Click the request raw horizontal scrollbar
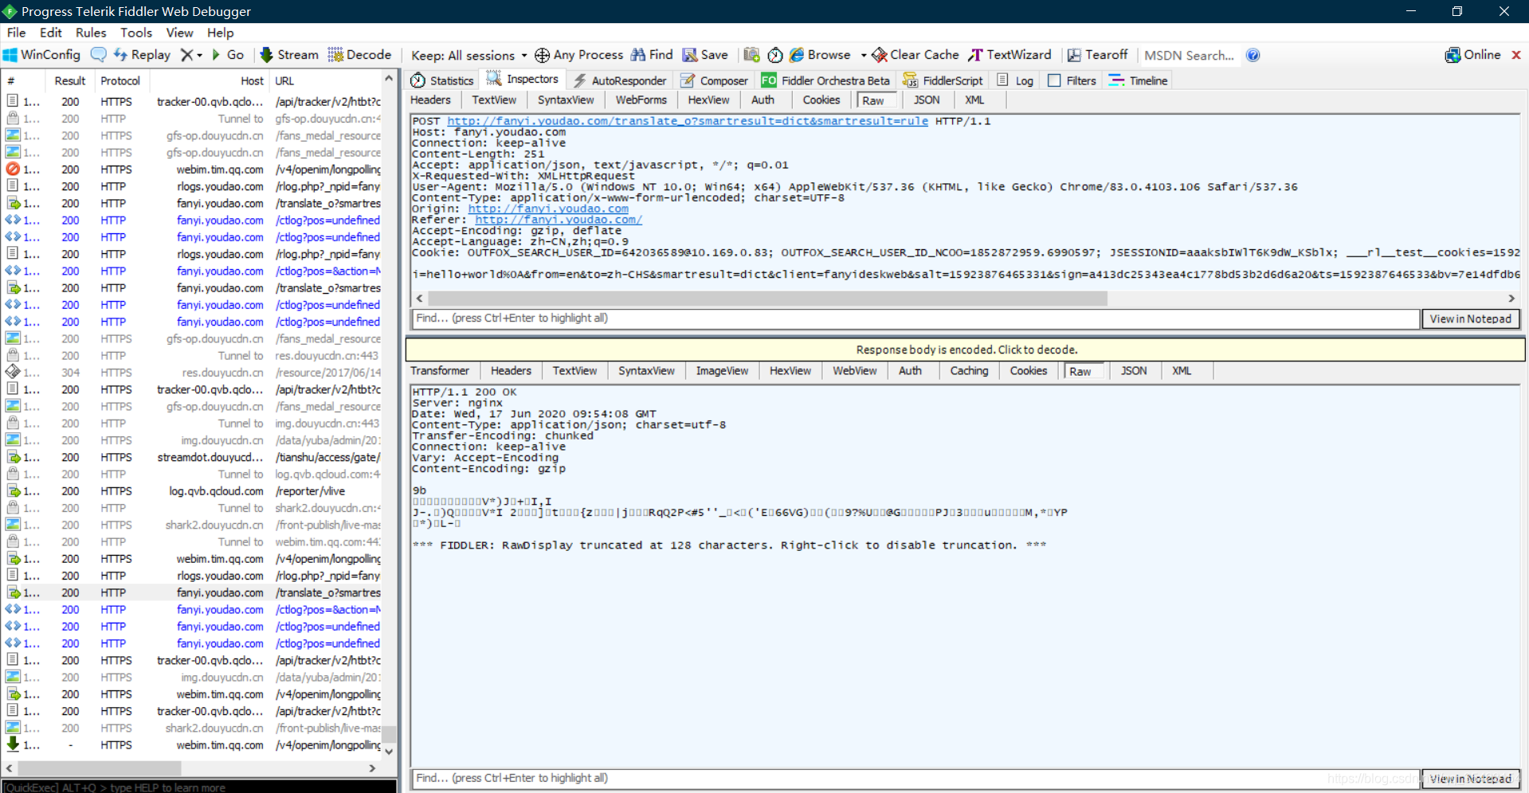This screenshot has width=1529, height=793. [x=767, y=298]
